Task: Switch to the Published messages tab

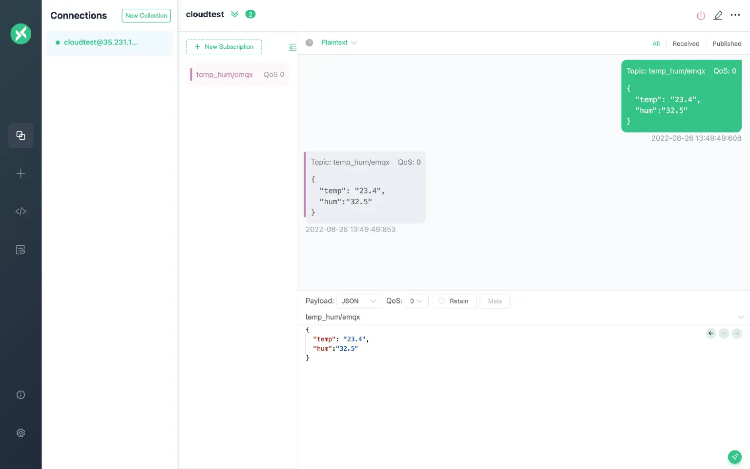Action: pyautogui.click(x=727, y=43)
